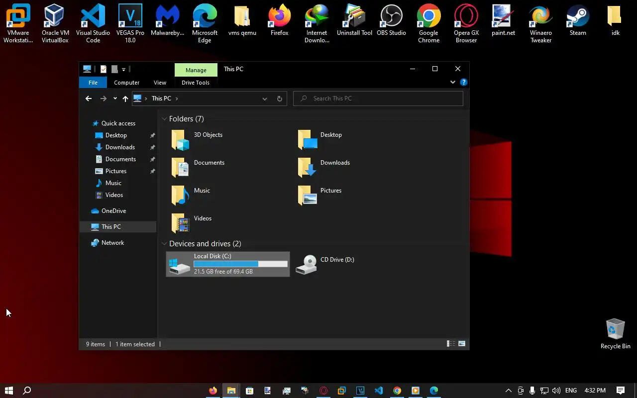637x398 pixels.
Task: Open the File menu tab
Action: point(93,83)
